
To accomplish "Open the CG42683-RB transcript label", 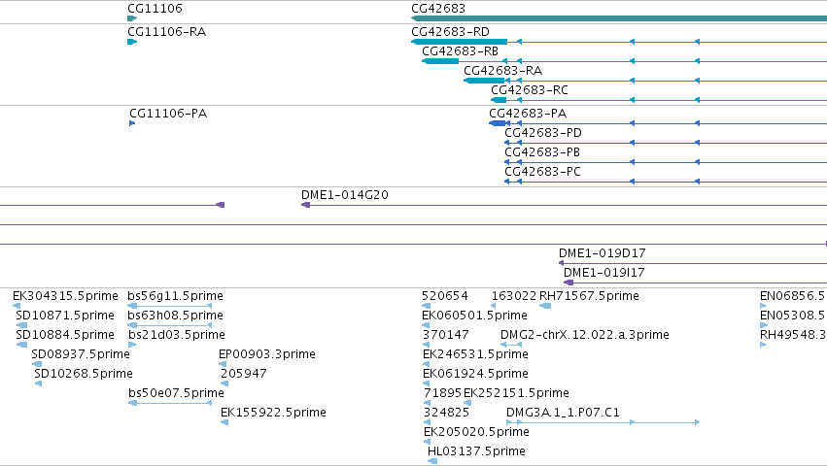I will [460, 51].
